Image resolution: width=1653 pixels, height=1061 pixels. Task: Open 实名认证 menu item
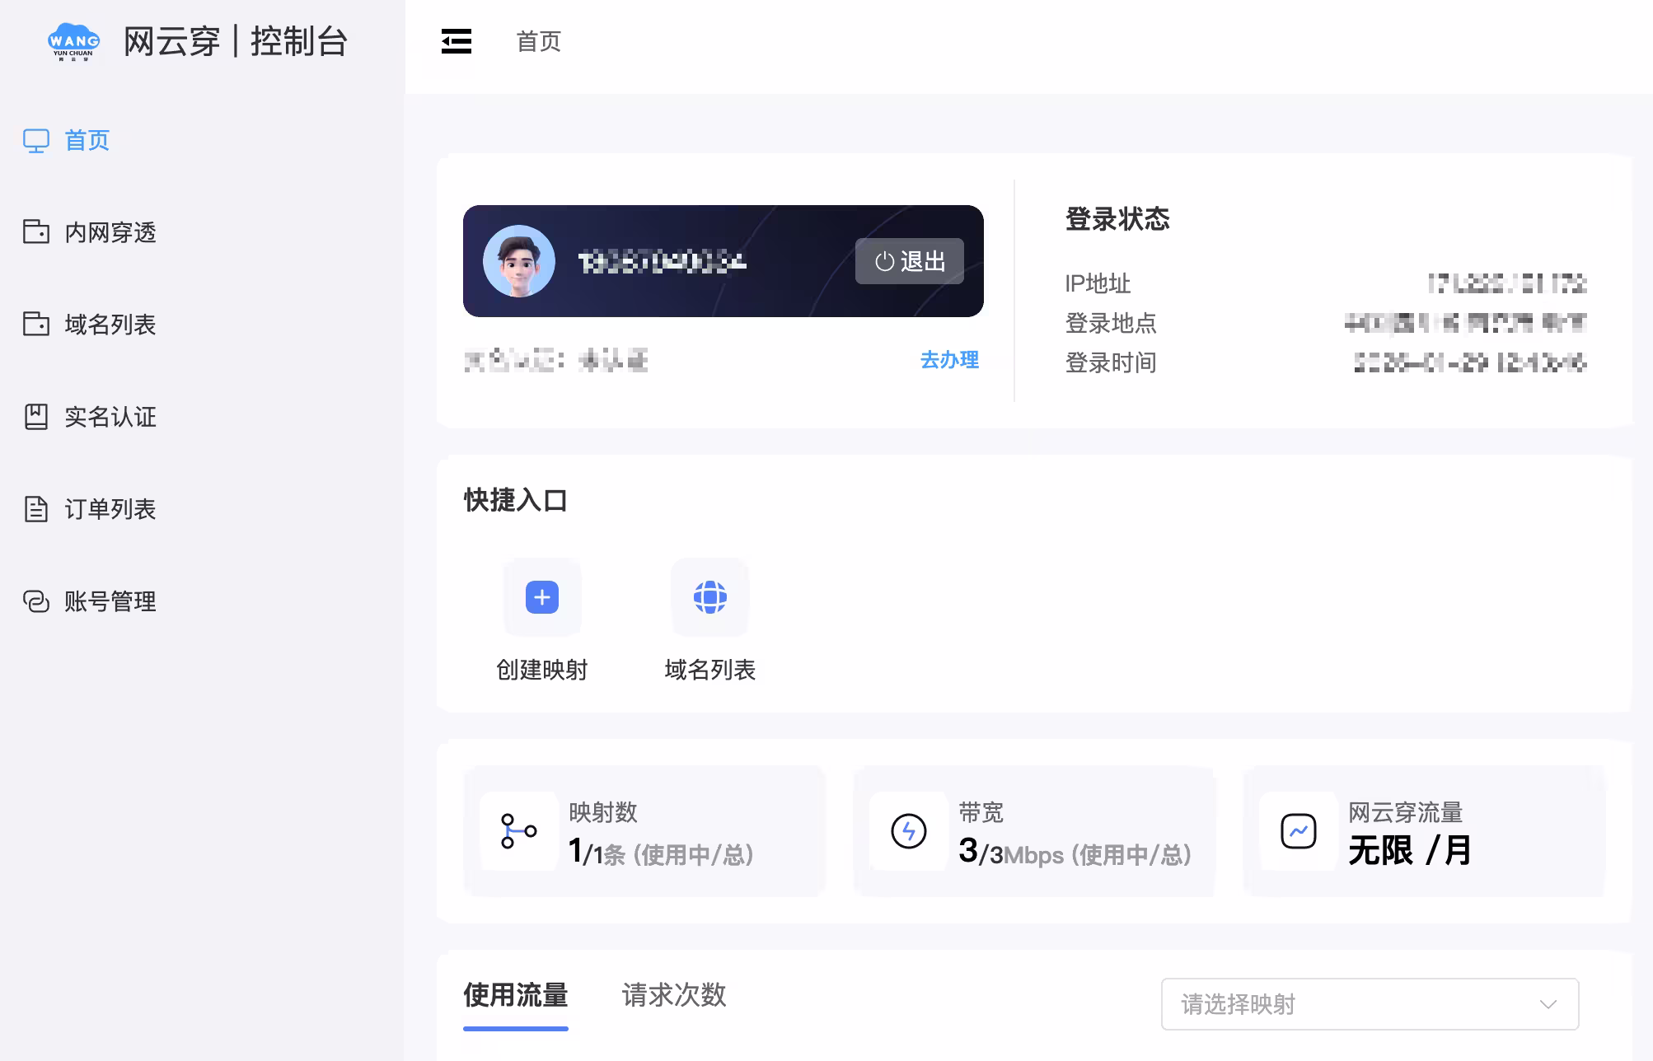pyautogui.click(x=110, y=417)
